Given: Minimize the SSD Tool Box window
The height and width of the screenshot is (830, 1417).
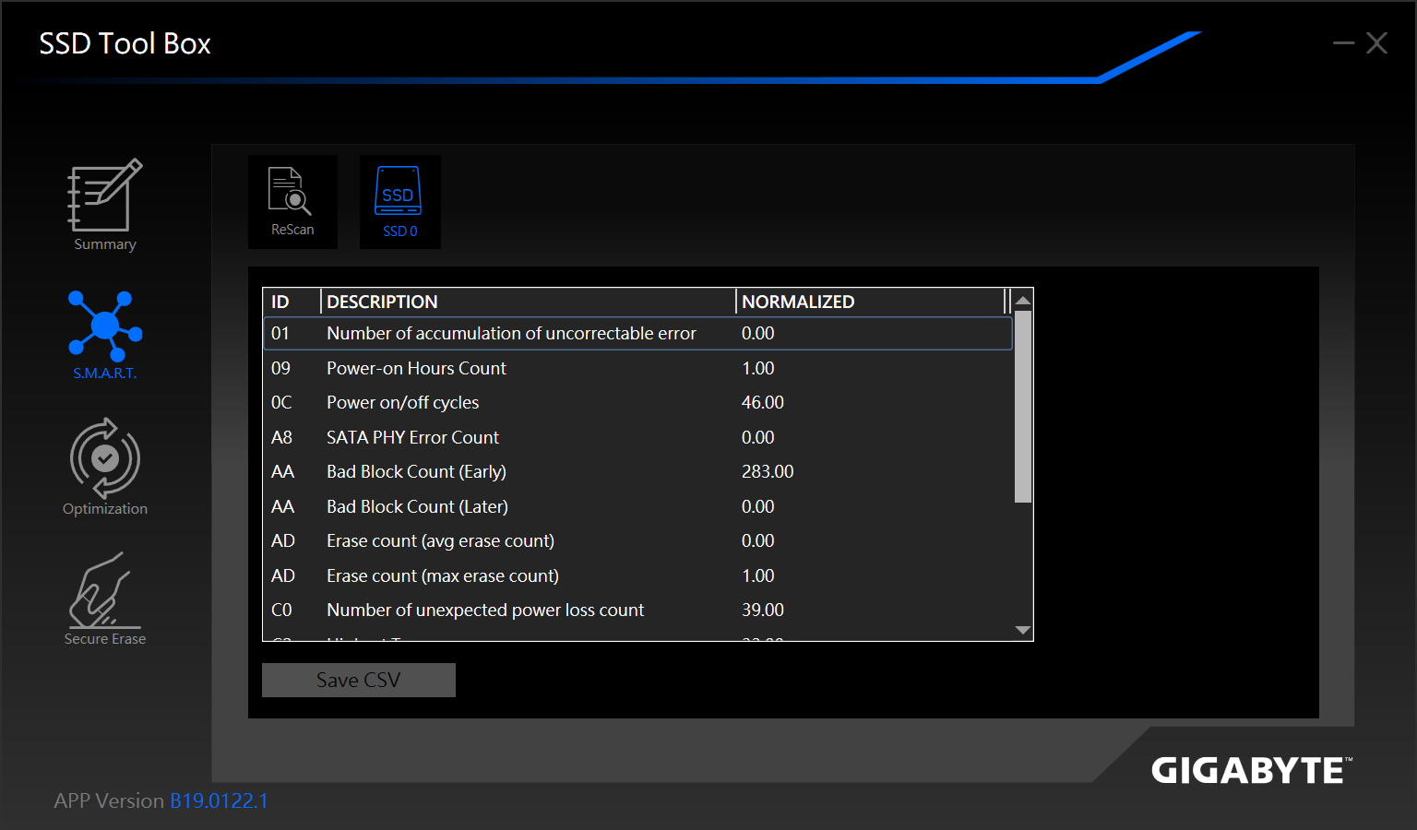Looking at the screenshot, I should pos(1343,43).
